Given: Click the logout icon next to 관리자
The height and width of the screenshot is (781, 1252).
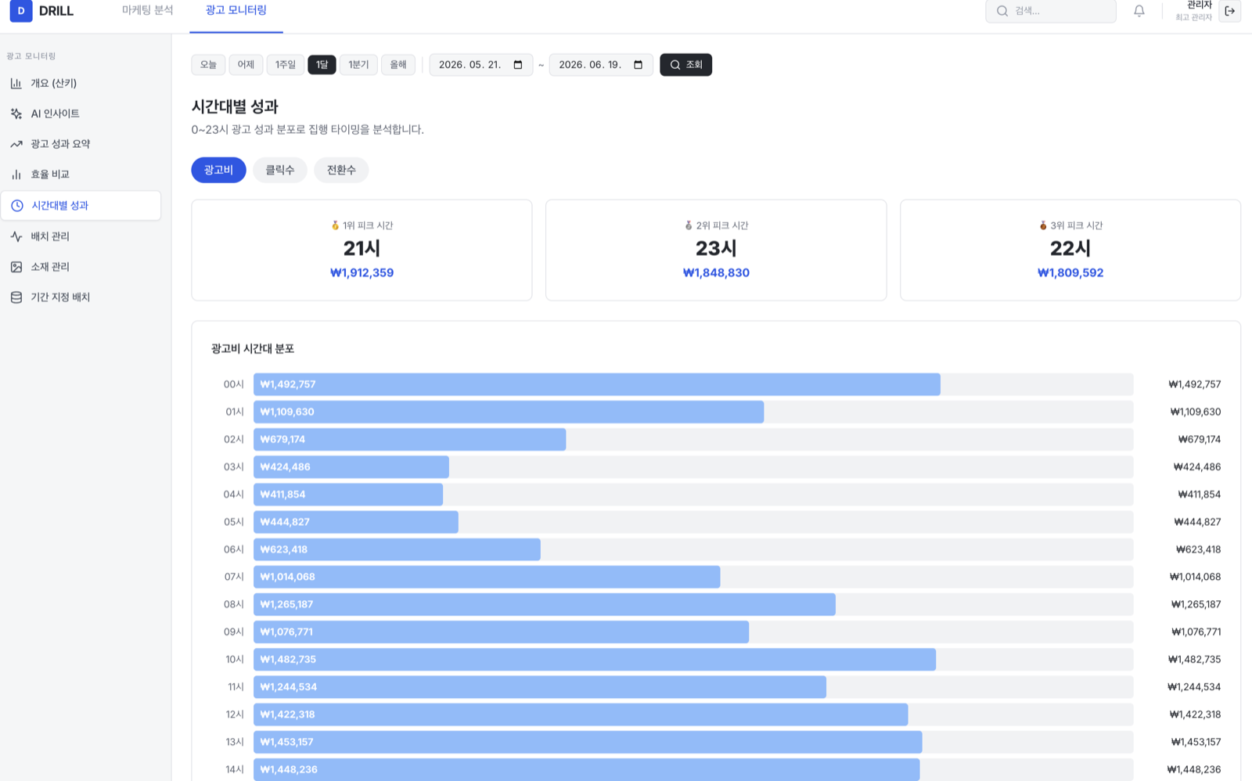Looking at the screenshot, I should pos(1229,11).
